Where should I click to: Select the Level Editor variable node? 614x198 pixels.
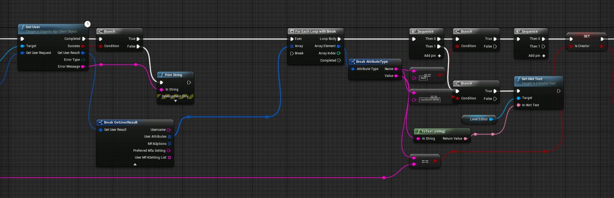[x=479, y=119]
